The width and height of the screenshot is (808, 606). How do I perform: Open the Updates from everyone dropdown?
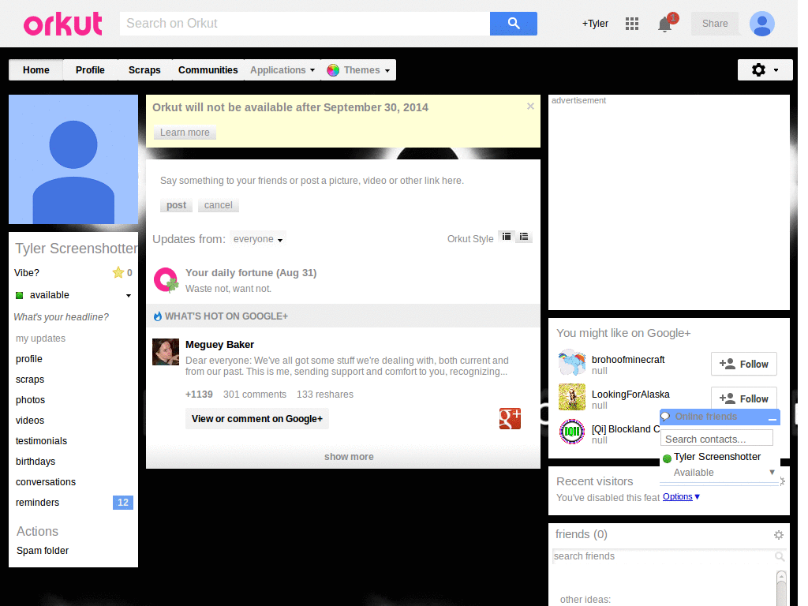[258, 239]
